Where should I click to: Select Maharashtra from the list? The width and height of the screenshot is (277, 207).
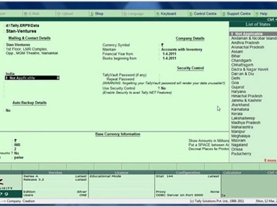[242, 127]
